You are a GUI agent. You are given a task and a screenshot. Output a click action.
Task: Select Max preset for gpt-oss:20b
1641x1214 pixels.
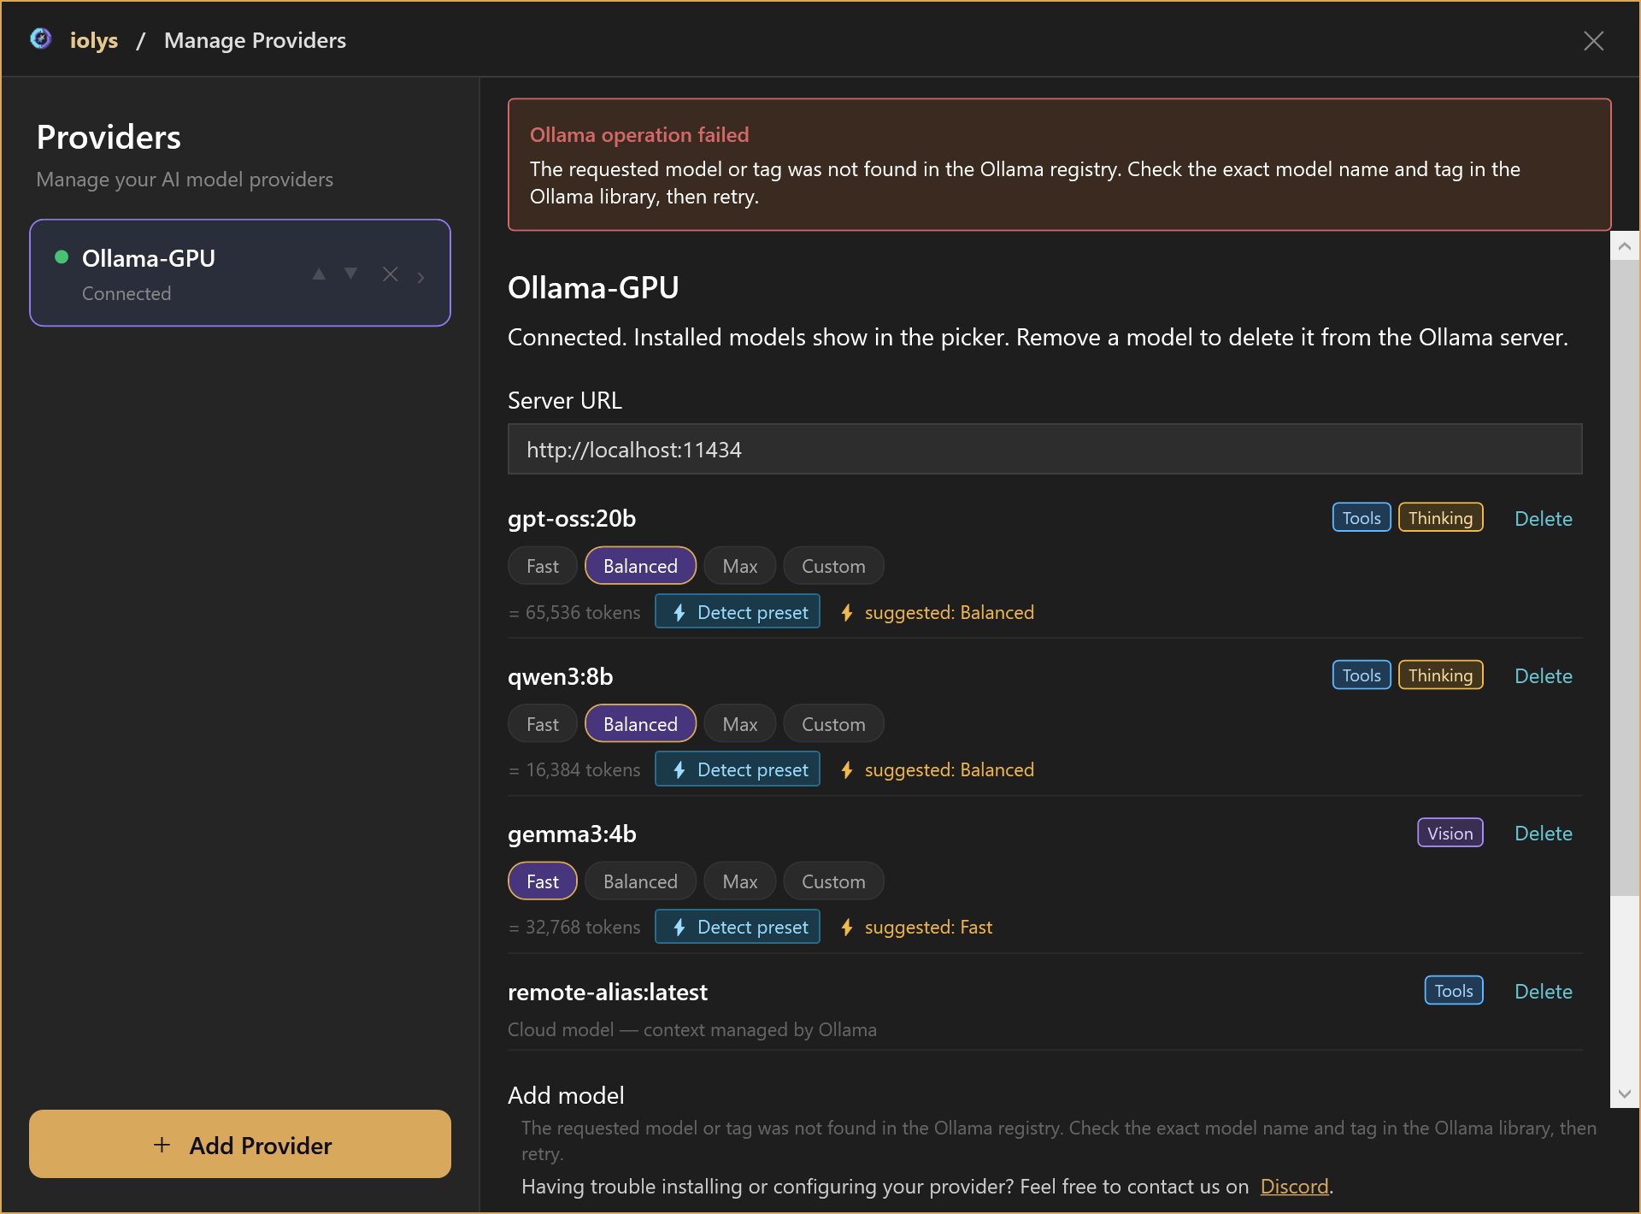pos(740,566)
